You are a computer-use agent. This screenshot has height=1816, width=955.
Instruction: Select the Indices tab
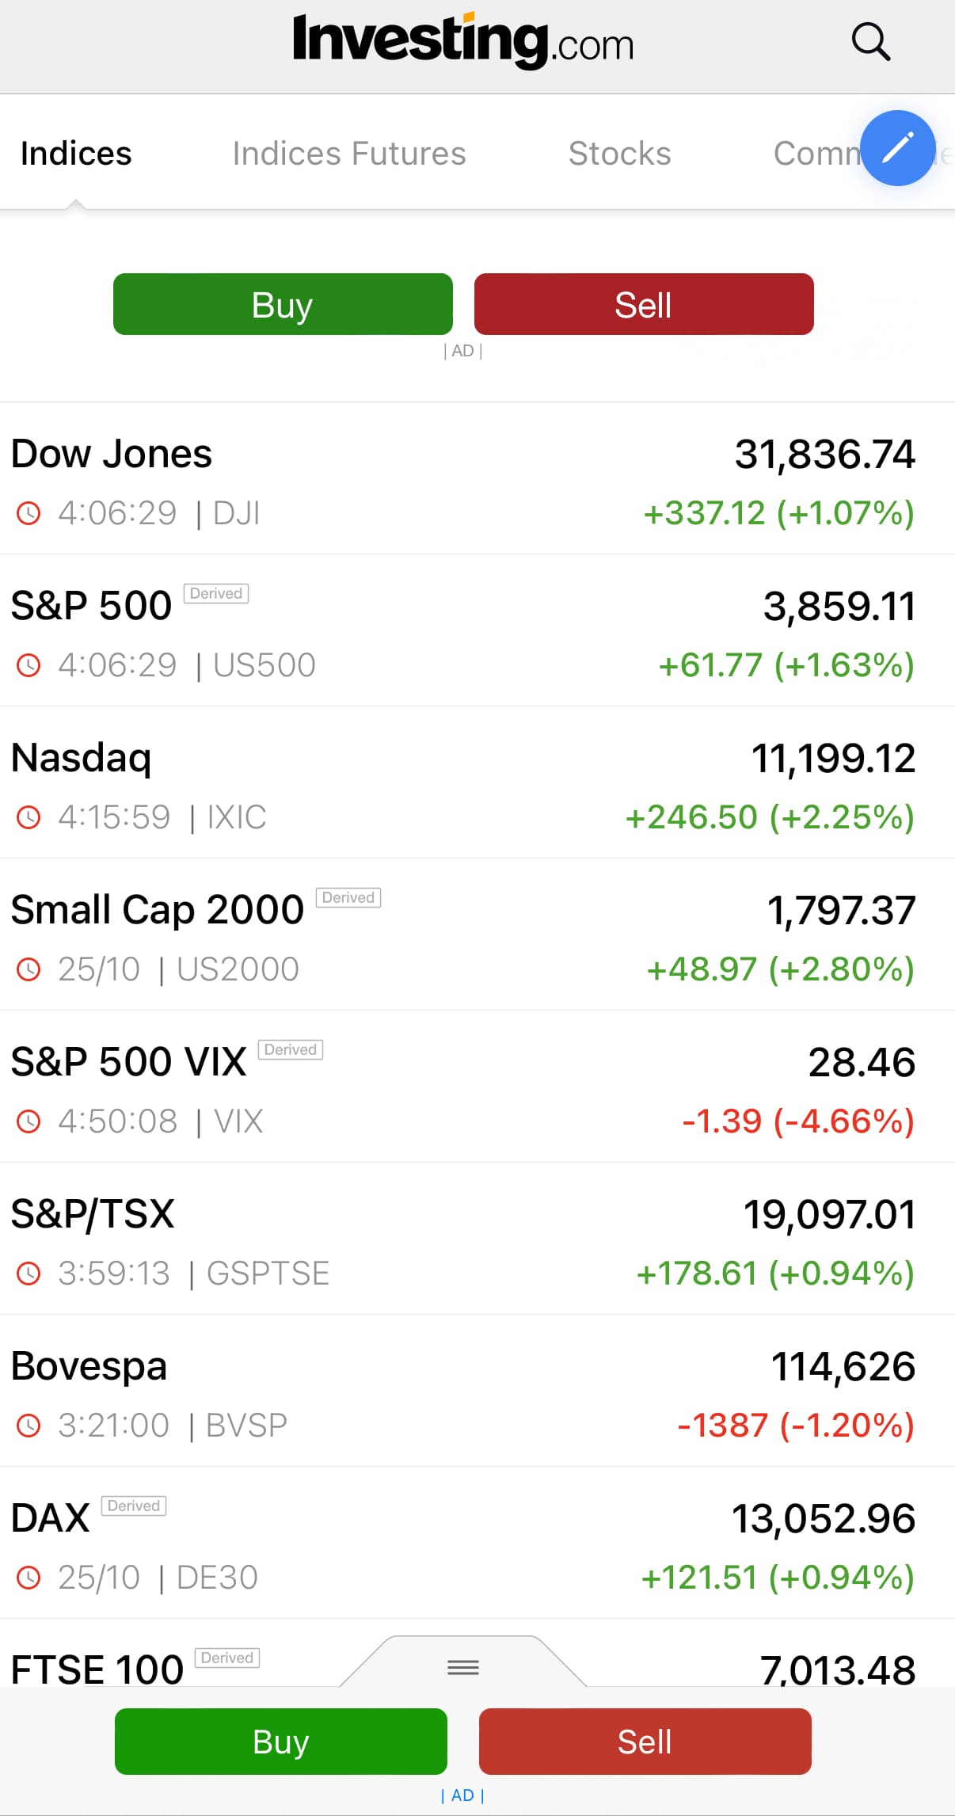click(76, 154)
